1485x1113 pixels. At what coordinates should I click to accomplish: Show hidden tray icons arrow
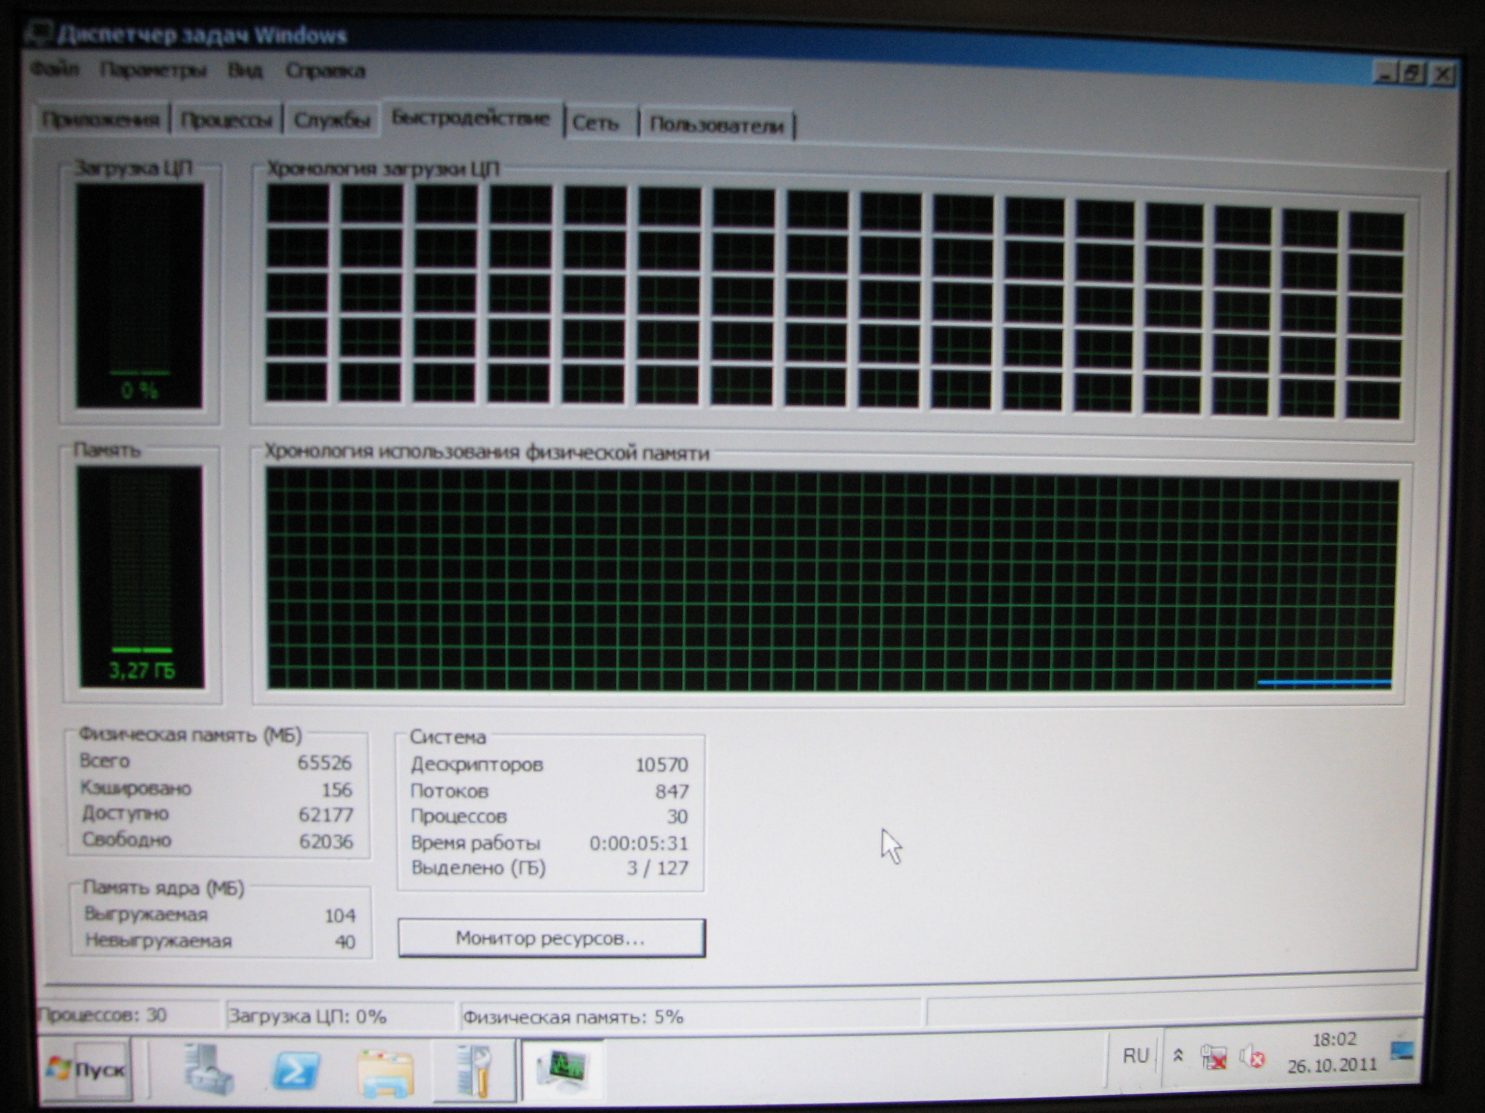coord(1177,1056)
